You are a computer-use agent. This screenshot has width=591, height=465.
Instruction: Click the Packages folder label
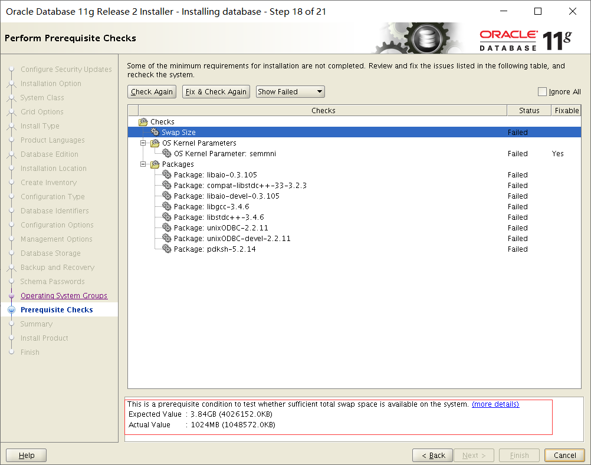pos(178,164)
